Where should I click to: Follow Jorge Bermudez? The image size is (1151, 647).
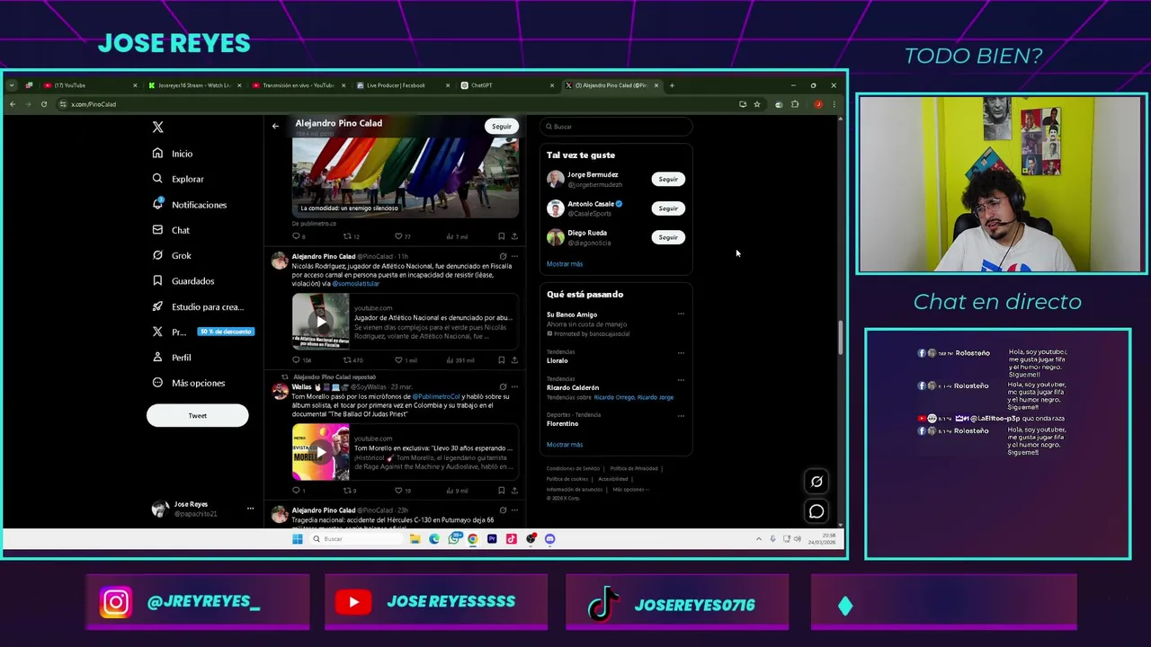click(668, 179)
